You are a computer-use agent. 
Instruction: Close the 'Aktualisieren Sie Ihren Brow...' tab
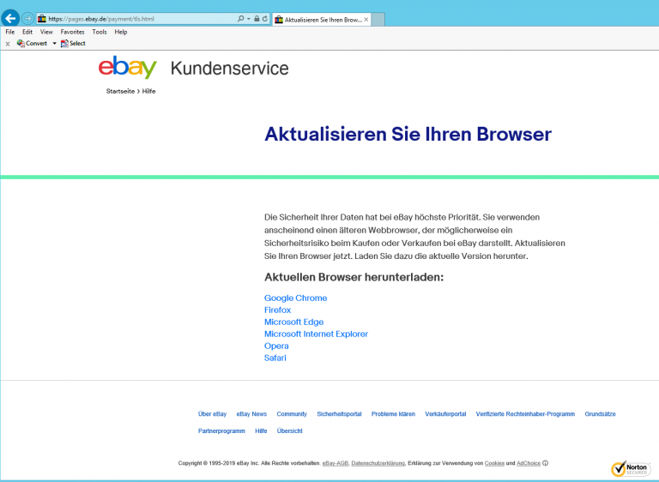pyautogui.click(x=366, y=20)
